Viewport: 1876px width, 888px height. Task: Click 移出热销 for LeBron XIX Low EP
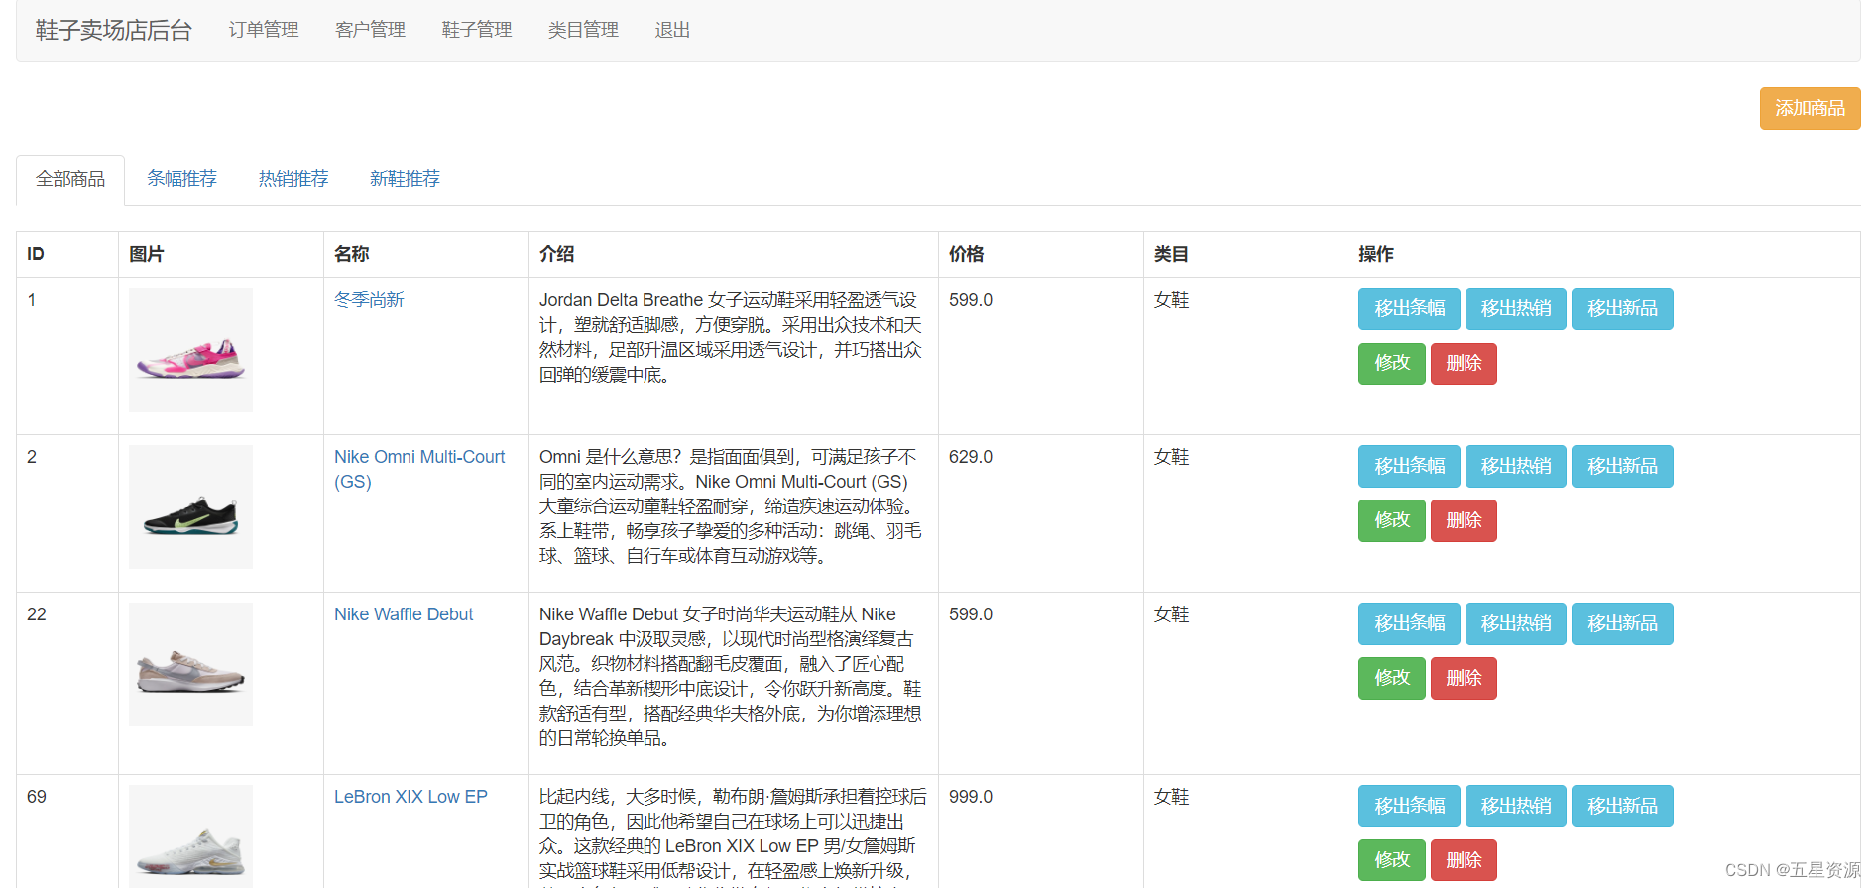1516,806
